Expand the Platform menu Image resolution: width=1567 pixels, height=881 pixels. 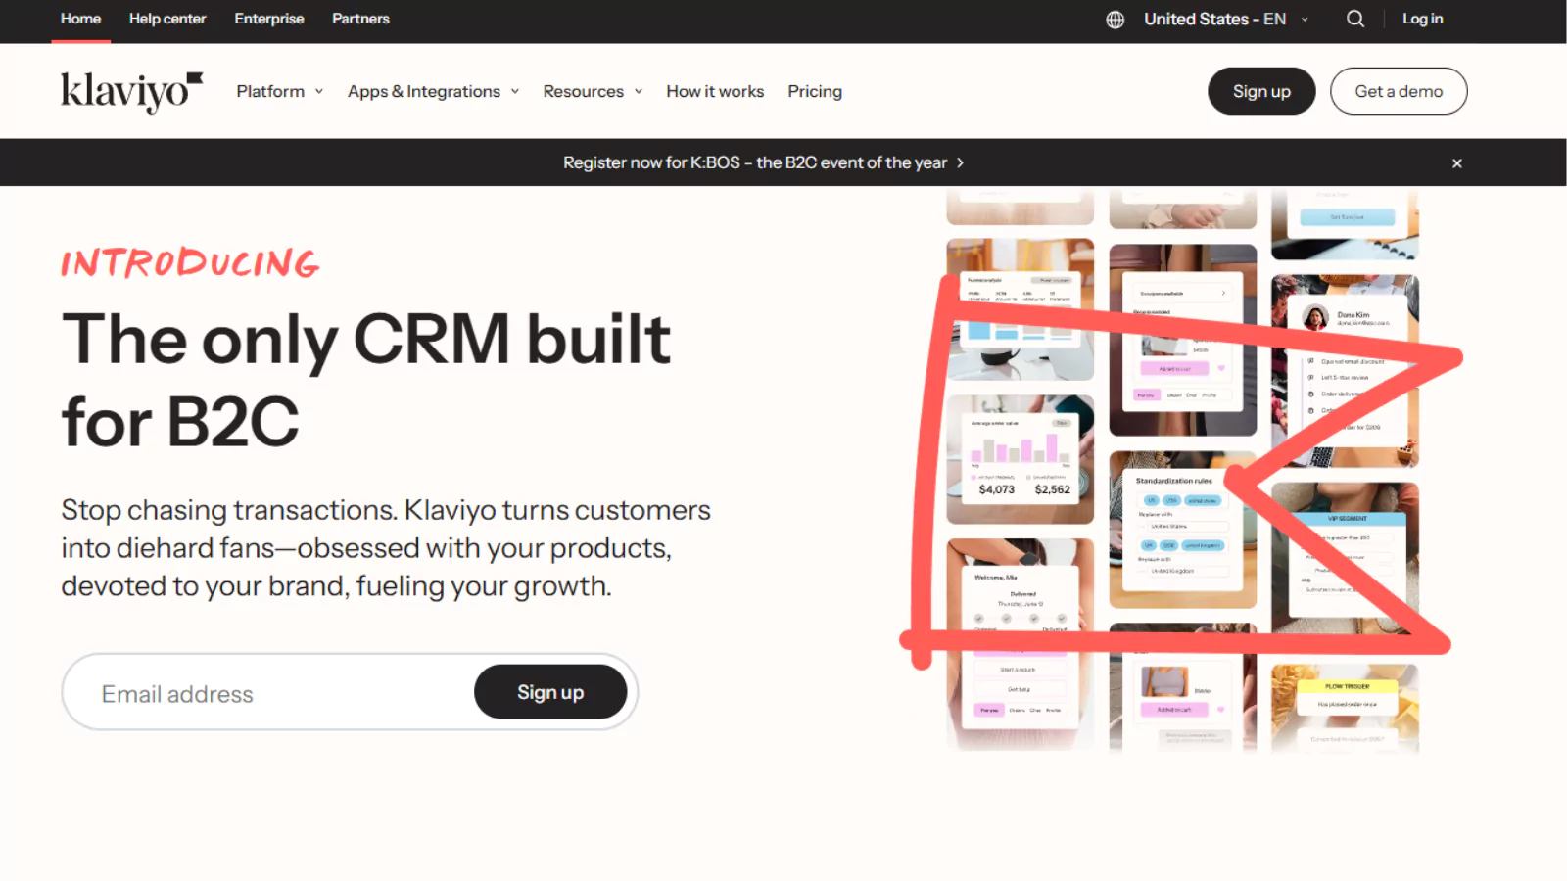click(280, 91)
